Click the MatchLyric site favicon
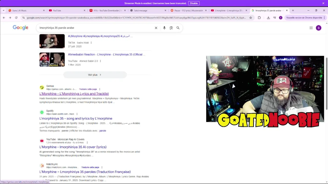Screen dimensions: 328x184 (42, 166)
